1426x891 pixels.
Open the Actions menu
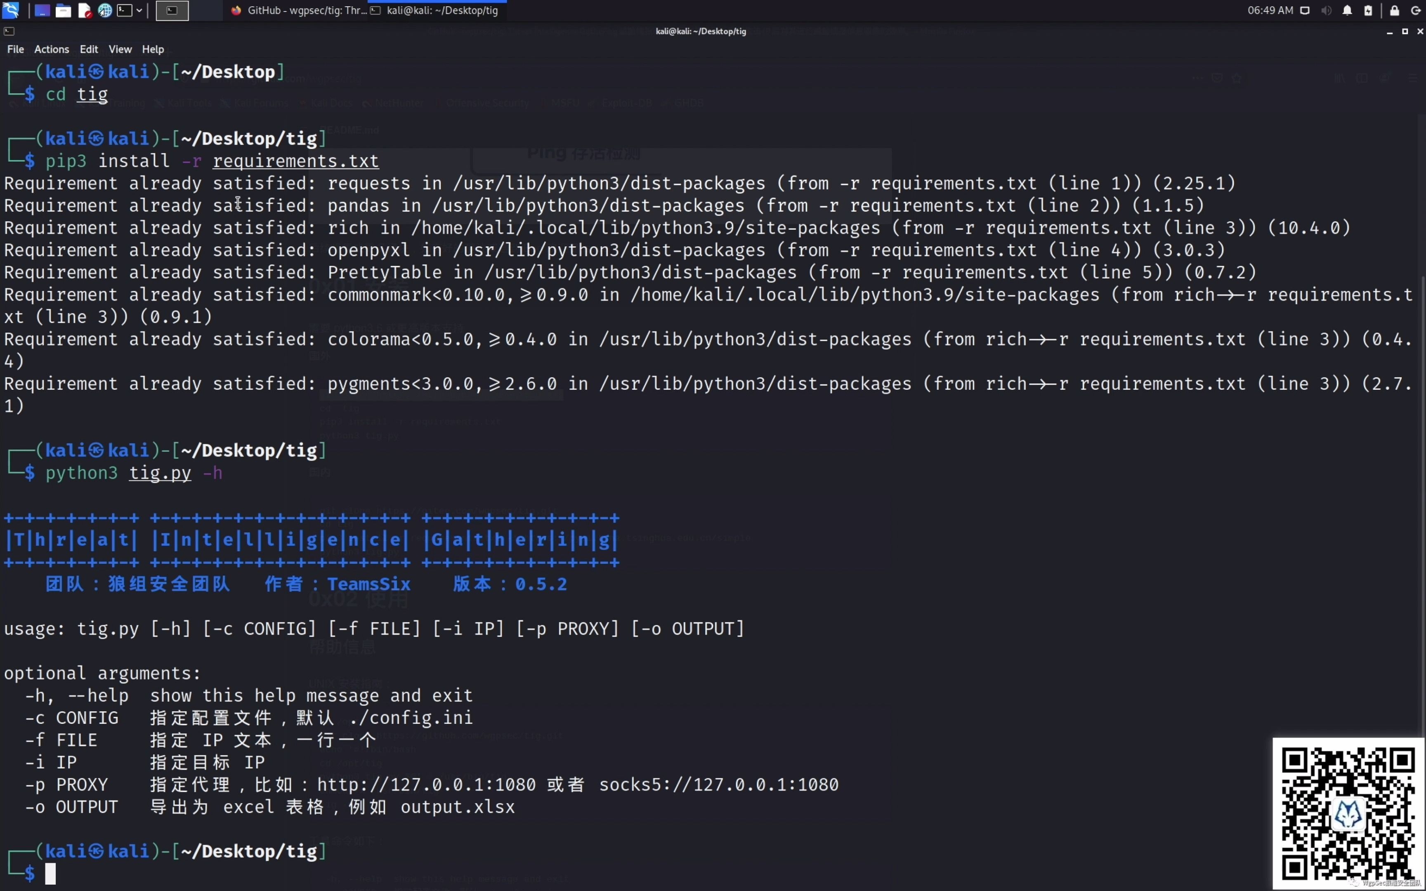point(51,49)
